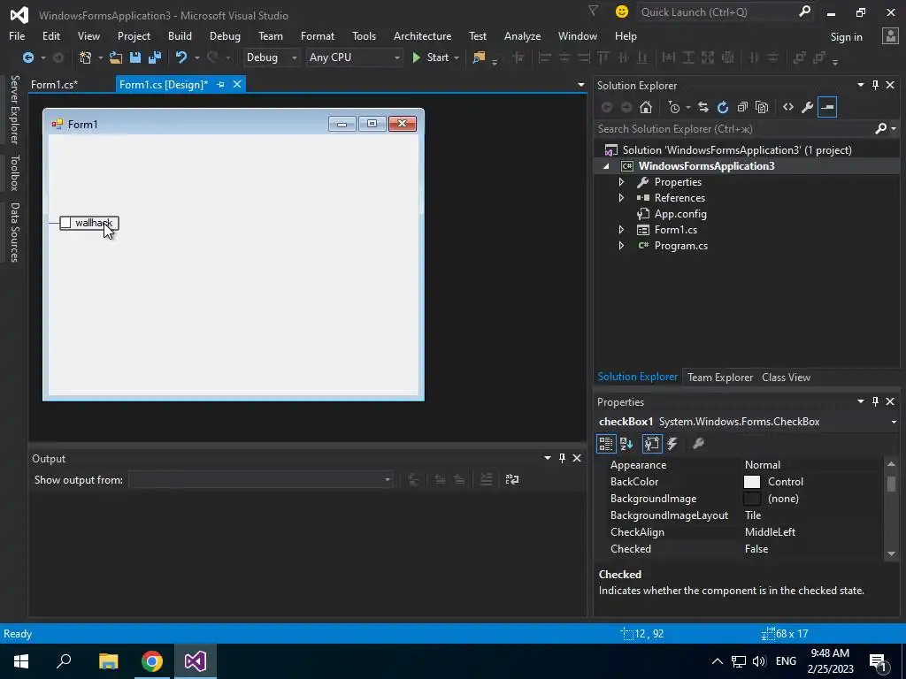Click the View Code icon in Solution Explorer

tap(788, 107)
